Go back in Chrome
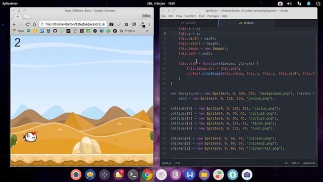This screenshot has height=182, width=323. click(15, 24)
